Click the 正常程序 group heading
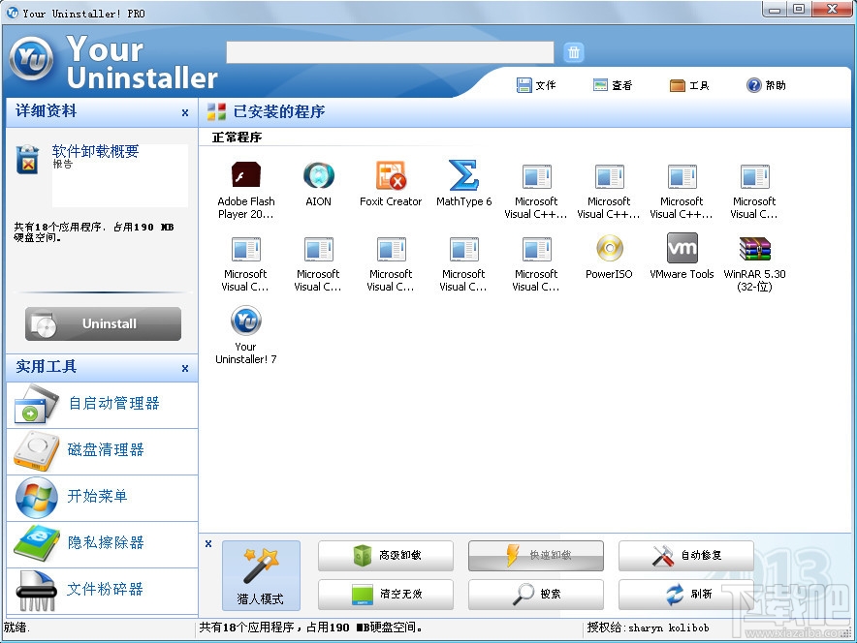Screen dimensions: 857x643 237,138
